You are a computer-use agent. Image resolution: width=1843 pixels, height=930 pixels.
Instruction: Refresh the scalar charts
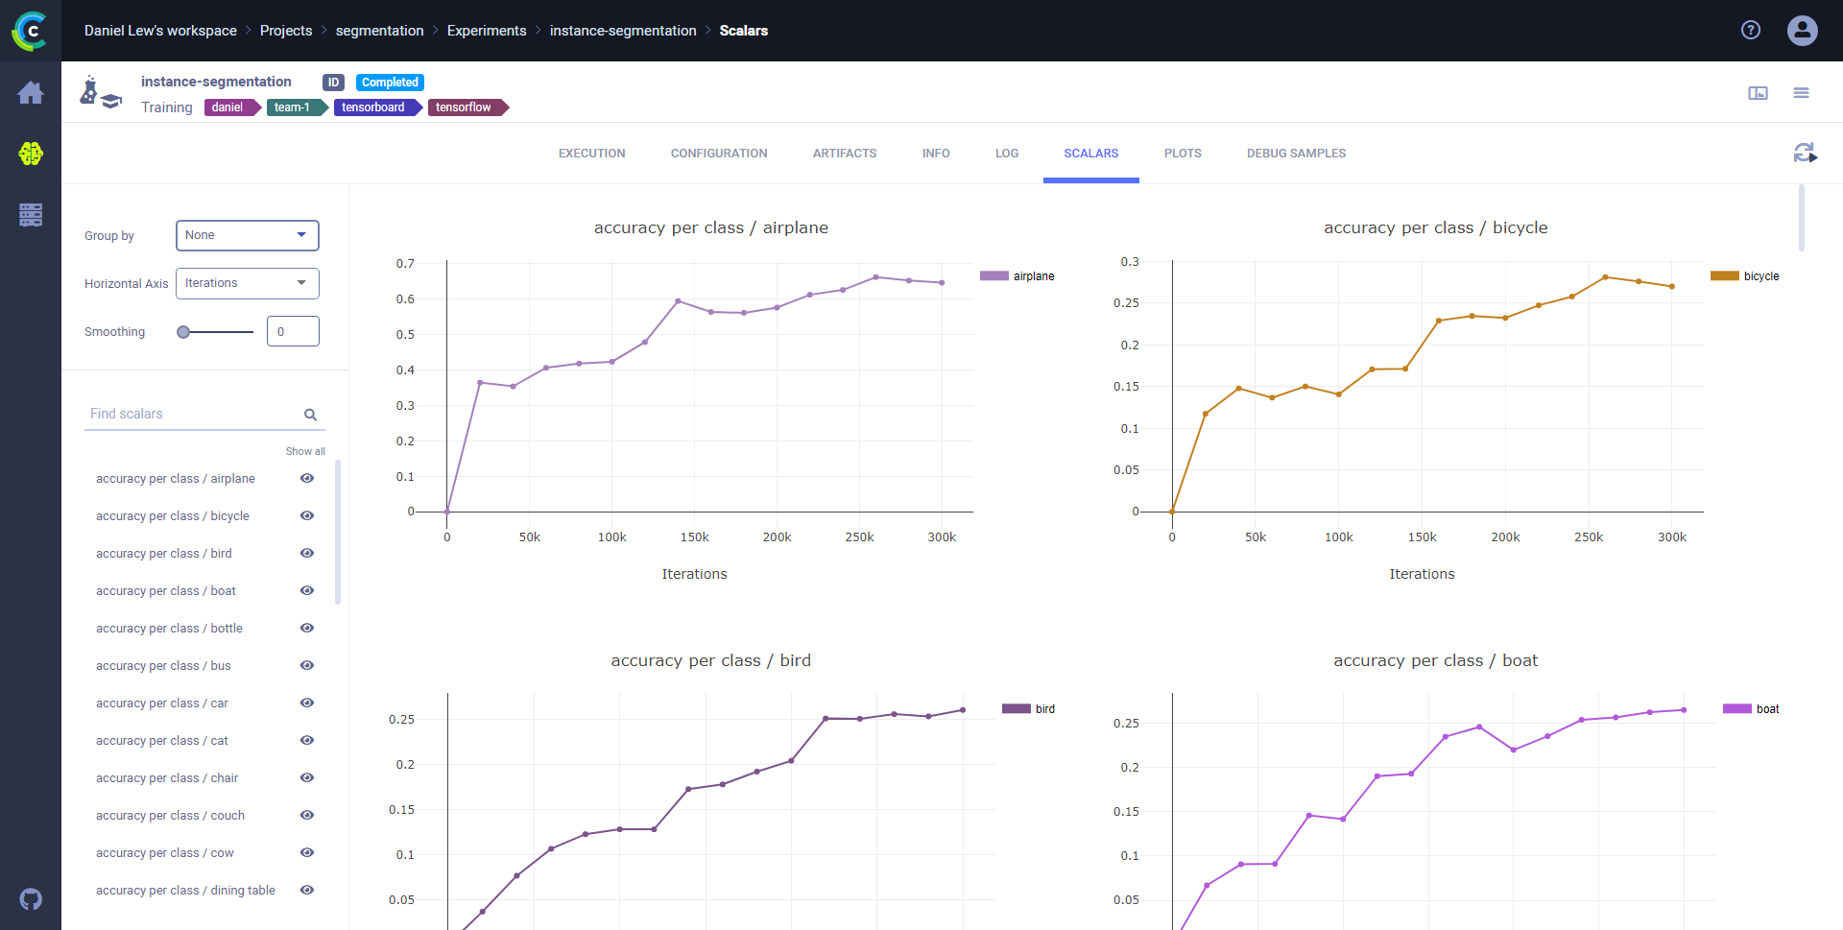(1806, 154)
